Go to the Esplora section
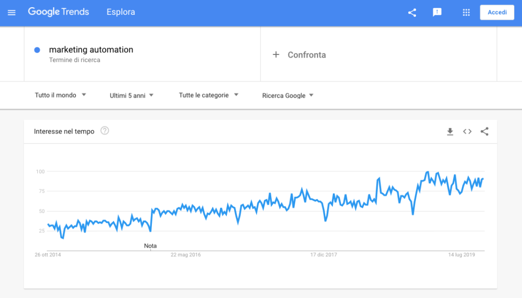The width and height of the screenshot is (522, 298). [121, 12]
